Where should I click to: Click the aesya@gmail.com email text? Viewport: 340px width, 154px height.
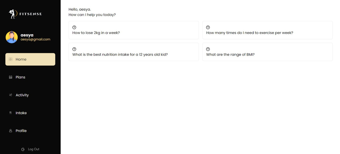point(35,39)
